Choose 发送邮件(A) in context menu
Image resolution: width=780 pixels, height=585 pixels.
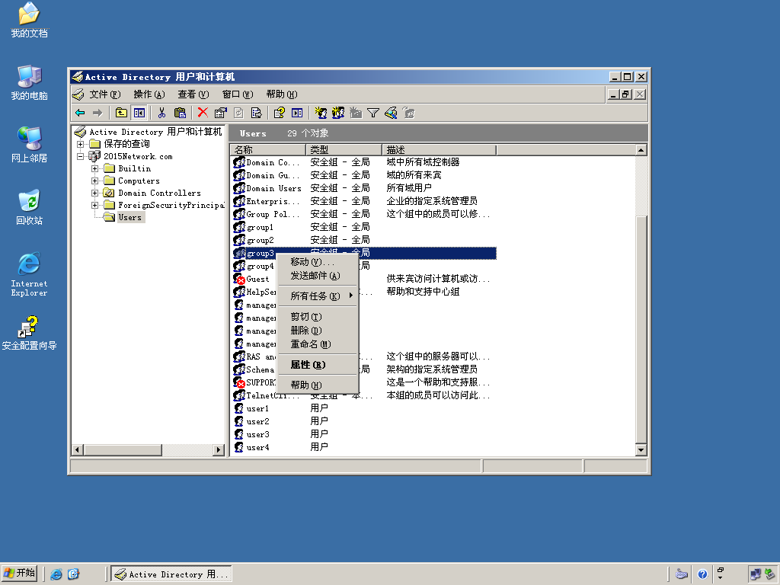pyautogui.click(x=318, y=276)
